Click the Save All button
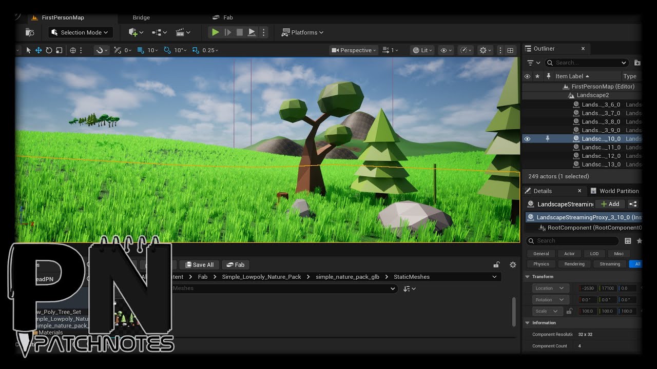Image resolution: width=657 pixels, height=369 pixels. tap(200, 265)
